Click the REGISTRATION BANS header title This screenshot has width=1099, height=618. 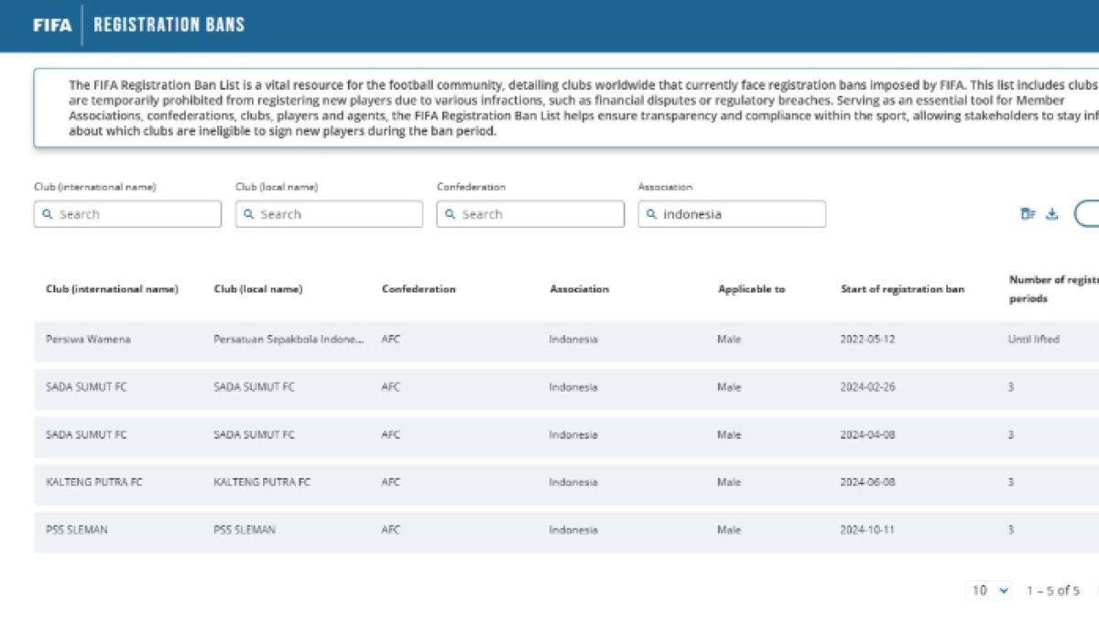pos(169,25)
